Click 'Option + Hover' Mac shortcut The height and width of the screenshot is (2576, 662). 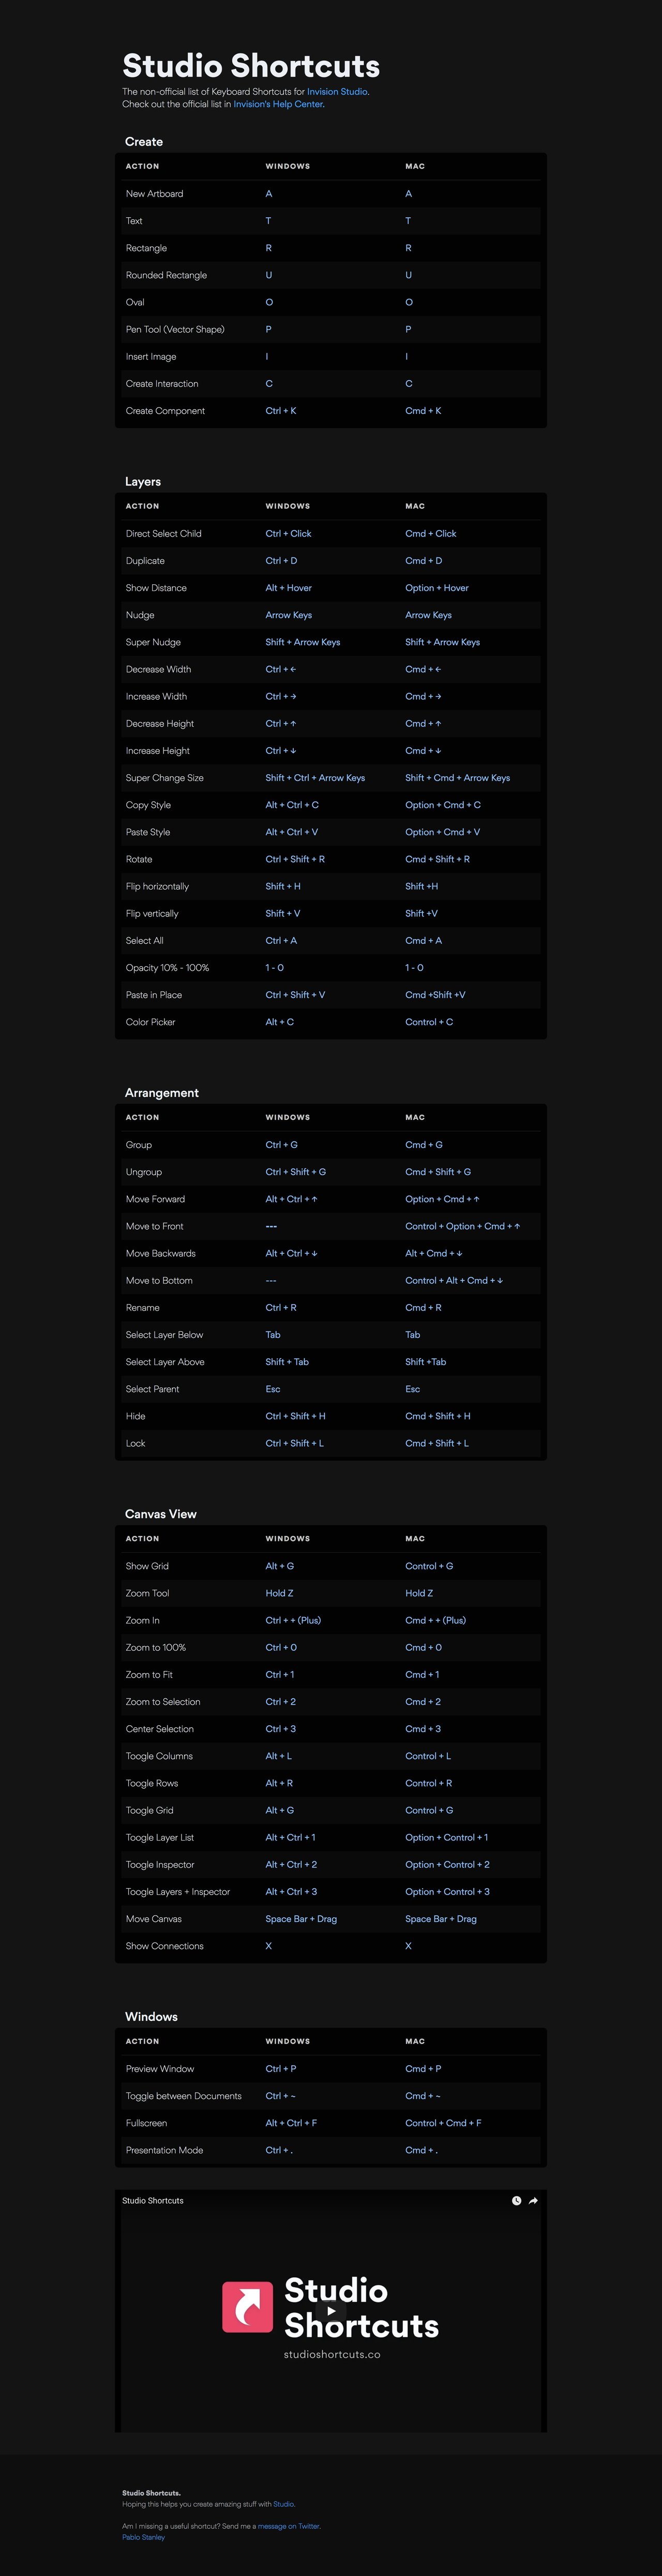437,588
